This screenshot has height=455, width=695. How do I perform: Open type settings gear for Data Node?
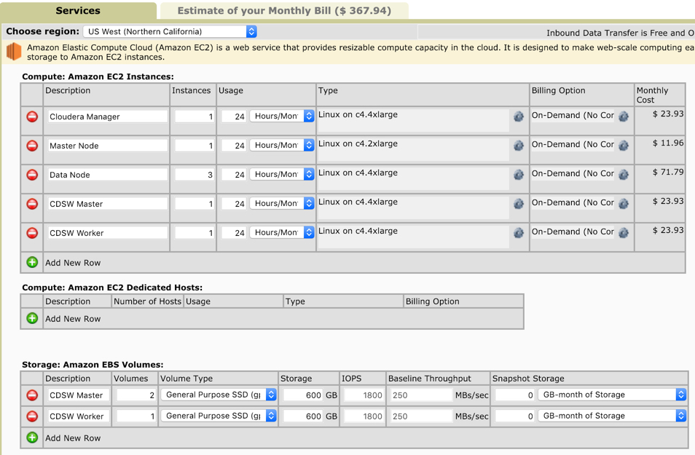519,175
